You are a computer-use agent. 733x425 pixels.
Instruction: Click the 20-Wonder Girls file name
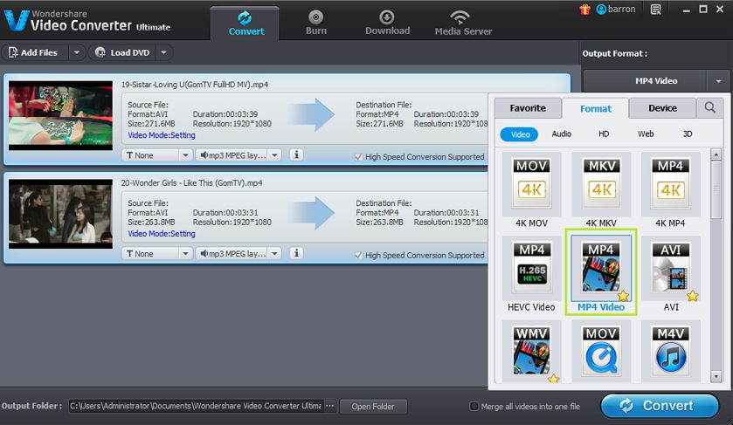(191, 183)
